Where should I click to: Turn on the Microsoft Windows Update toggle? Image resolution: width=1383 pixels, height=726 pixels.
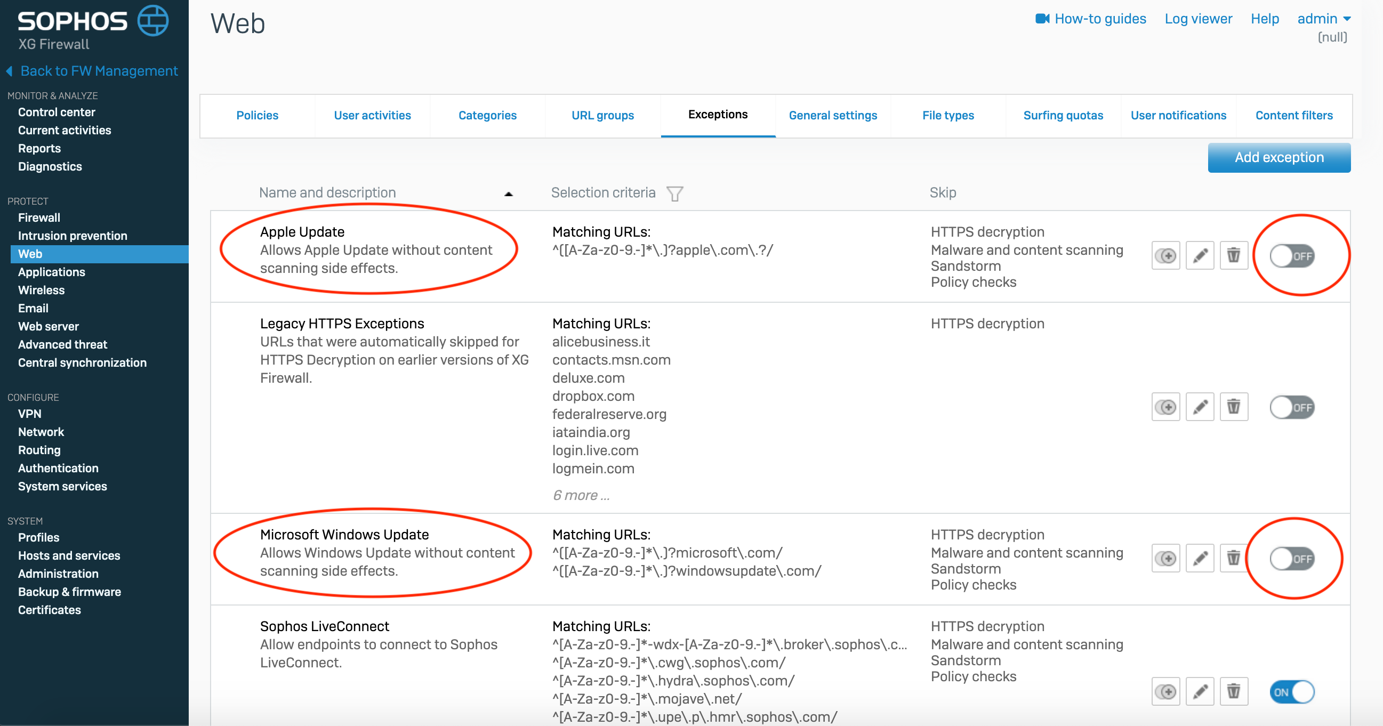pos(1291,559)
